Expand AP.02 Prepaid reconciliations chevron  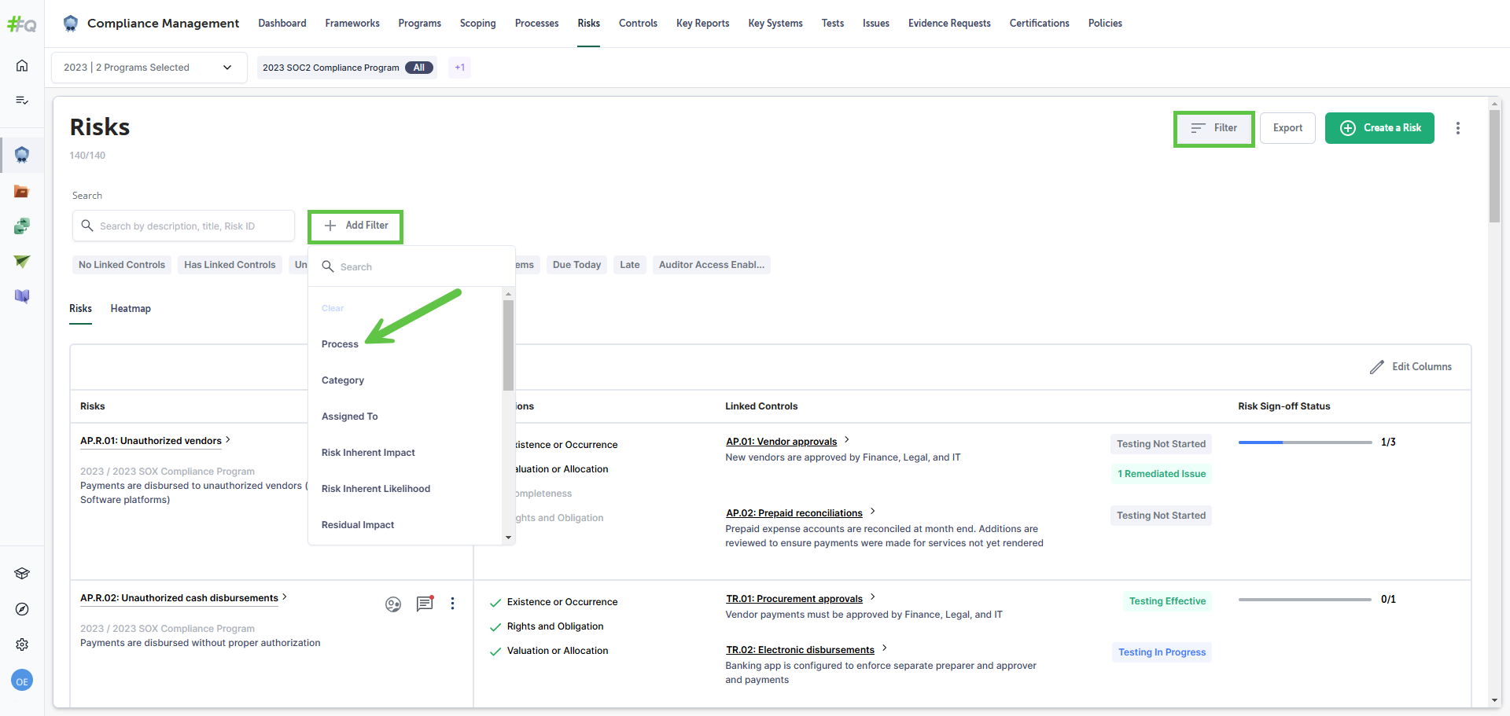coord(873,512)
